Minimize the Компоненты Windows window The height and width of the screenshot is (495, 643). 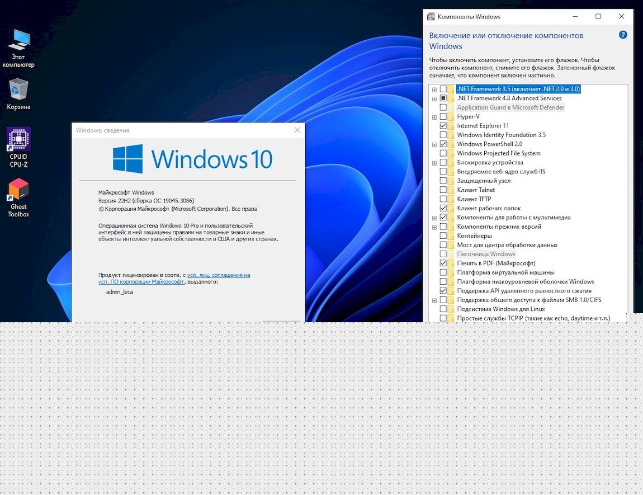[575, 16]
